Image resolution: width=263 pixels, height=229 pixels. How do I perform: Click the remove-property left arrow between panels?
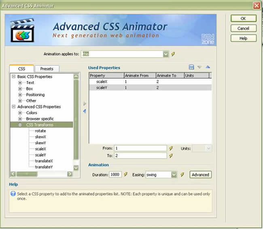(x=85, y=111)
